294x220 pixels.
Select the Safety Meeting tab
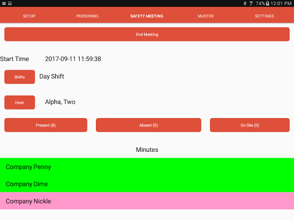click(x=147, y=16)
